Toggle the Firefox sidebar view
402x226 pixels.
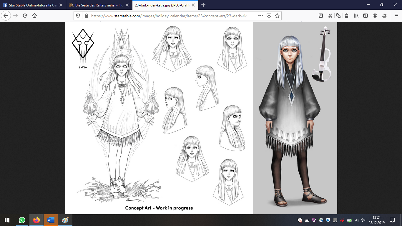click(x=366, y=16)
